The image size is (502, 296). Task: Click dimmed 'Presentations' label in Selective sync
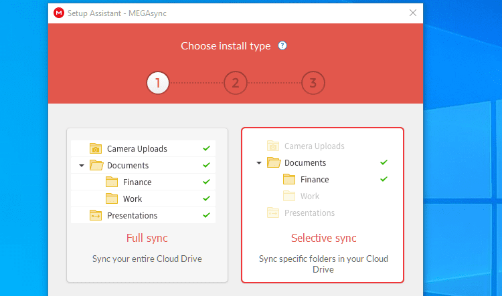(310, 213)
